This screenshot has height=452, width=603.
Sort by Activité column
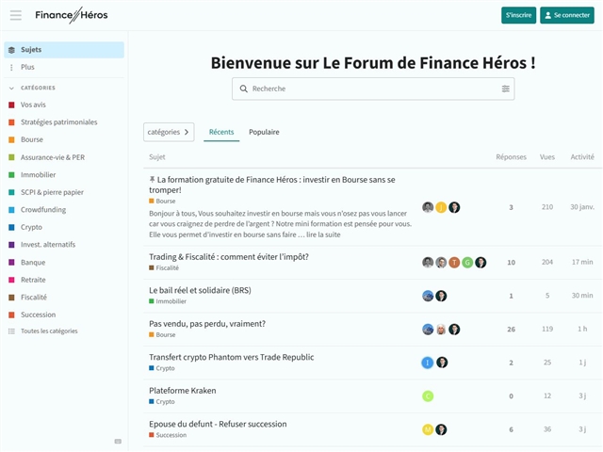582,157
